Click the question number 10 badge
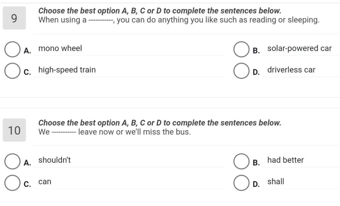 tap(14, 130)
